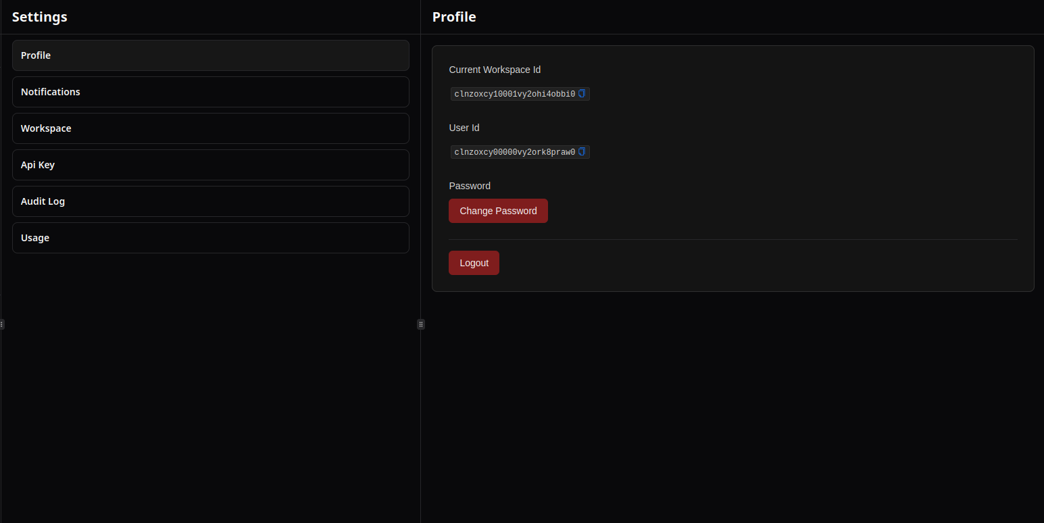Click the Current Workspace Id label
The height and width of the screenshot is (523, 1044).
pos(495,70)
